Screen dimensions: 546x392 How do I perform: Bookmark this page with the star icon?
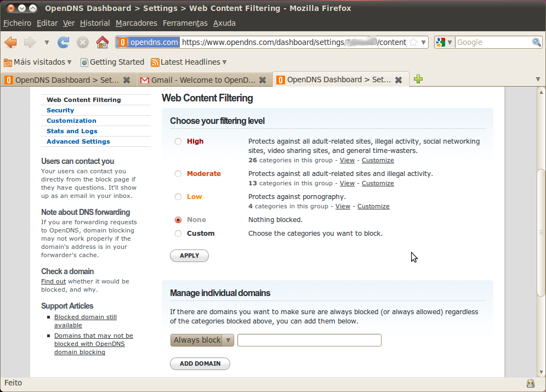click(413, 42)
